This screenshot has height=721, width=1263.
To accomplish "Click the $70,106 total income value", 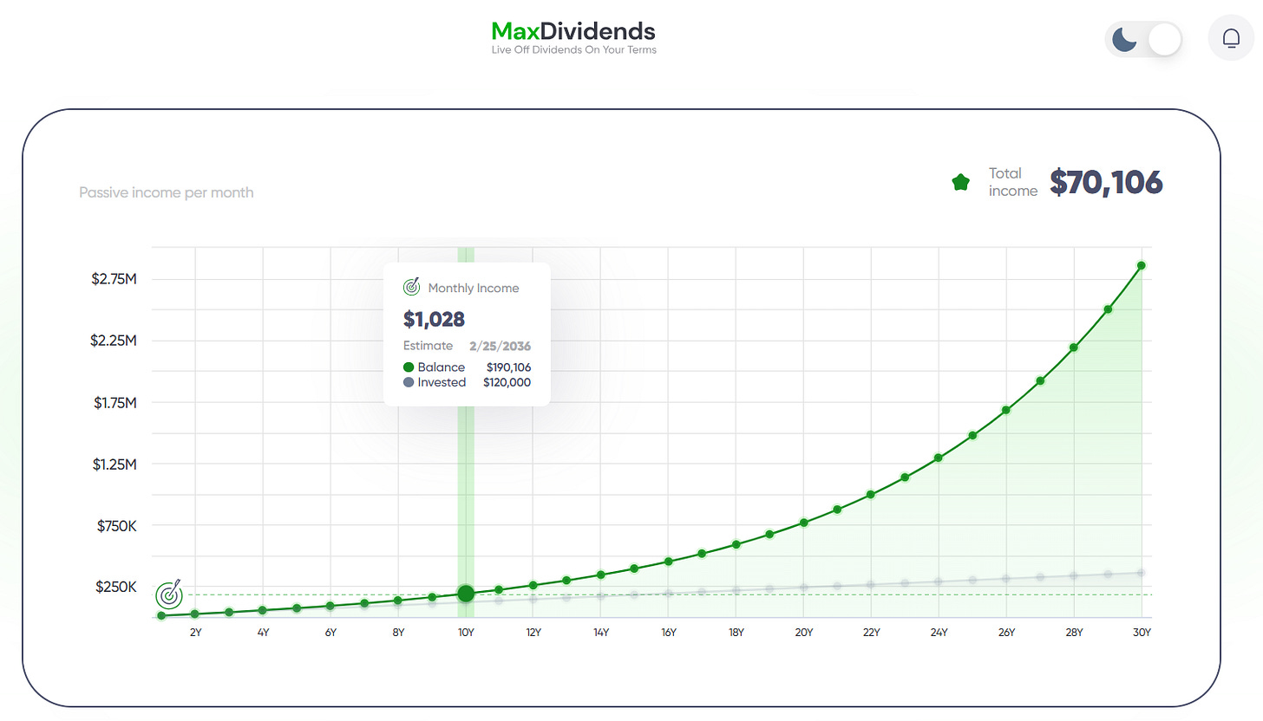I will [x=1106, y=183].
